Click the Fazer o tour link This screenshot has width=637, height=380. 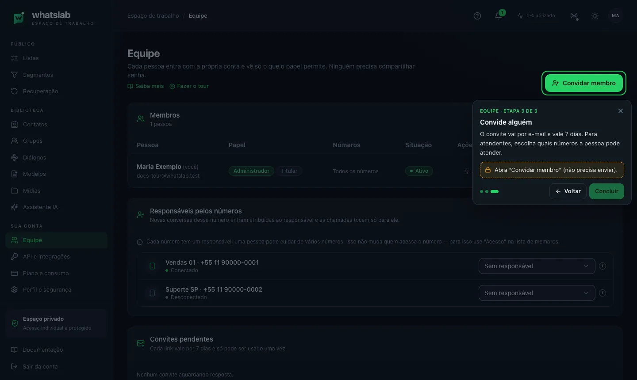coord(189,86)
